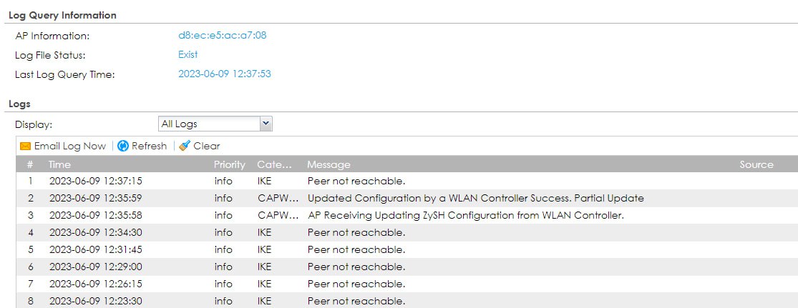Sort logs by Time column header
Image resolution: width=798 pixels, height=308 pixels.
point(60,164)
